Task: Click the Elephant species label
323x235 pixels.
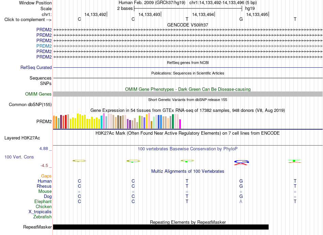Action: [x=43, y=201]
